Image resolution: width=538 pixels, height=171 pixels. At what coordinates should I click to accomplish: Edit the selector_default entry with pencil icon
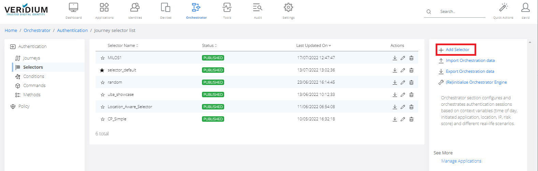pos(403,70)
